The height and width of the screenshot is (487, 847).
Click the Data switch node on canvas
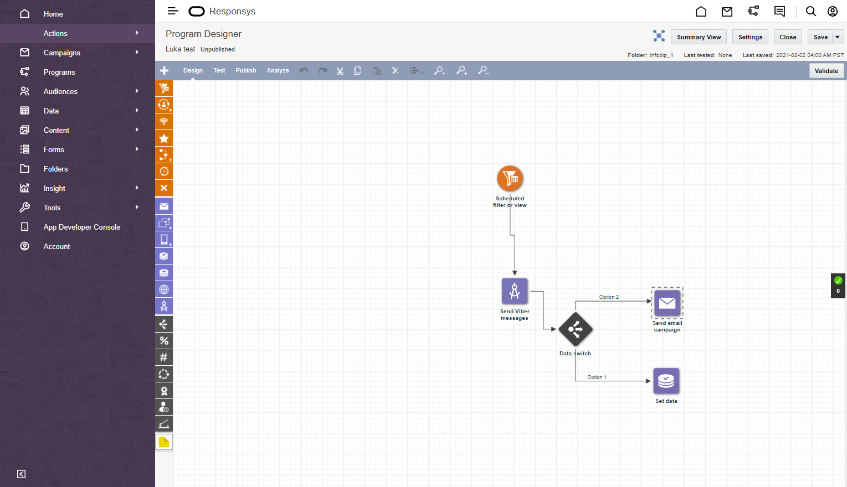[576, 329]
